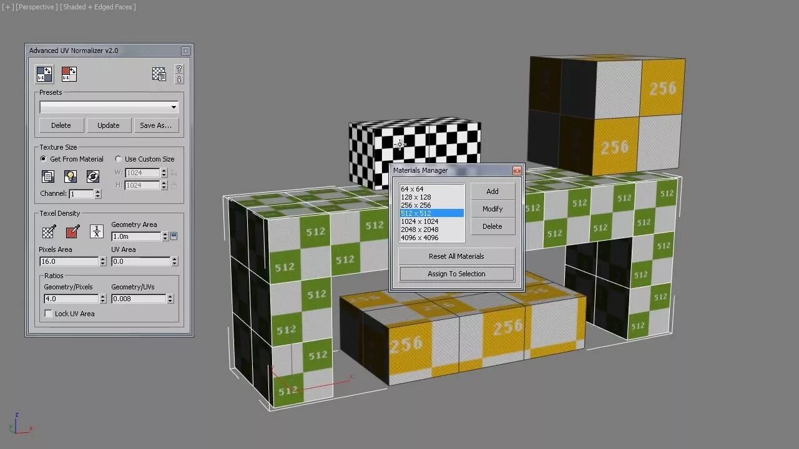Select Get From Material radio button
The width and height of the screenshot is (799, 449).
click(43, 159)
